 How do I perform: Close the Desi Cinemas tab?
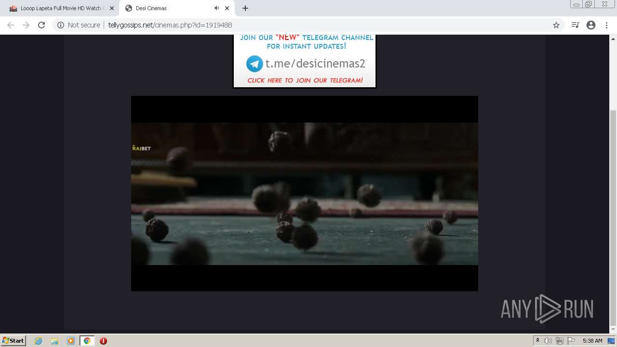(x=227, y=8)
